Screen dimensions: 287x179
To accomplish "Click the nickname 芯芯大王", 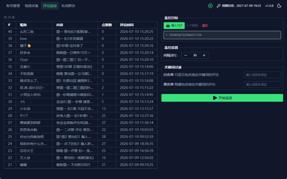I will coord(27,151).
